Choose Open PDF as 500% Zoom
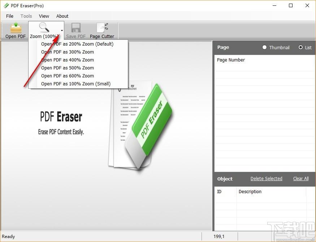Viewport: 316px width, 242px height. pos(68,68)
